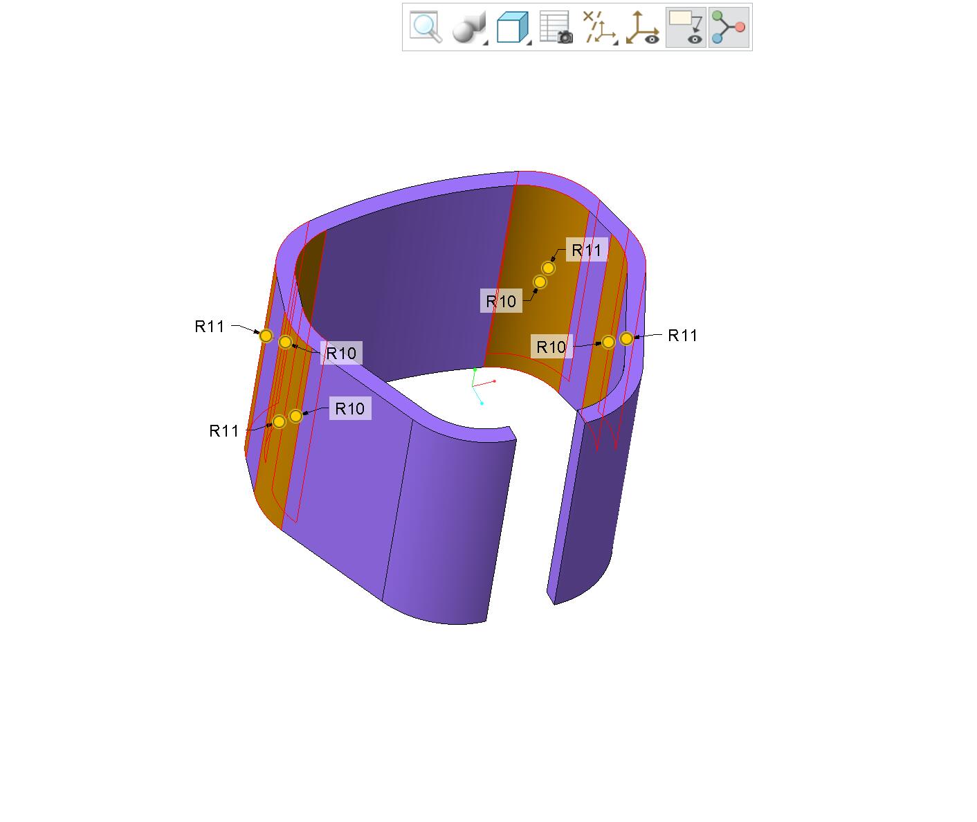Select the R10 label on the inner orange face
This screenshot has width=977, height=822.
(501, 301)
